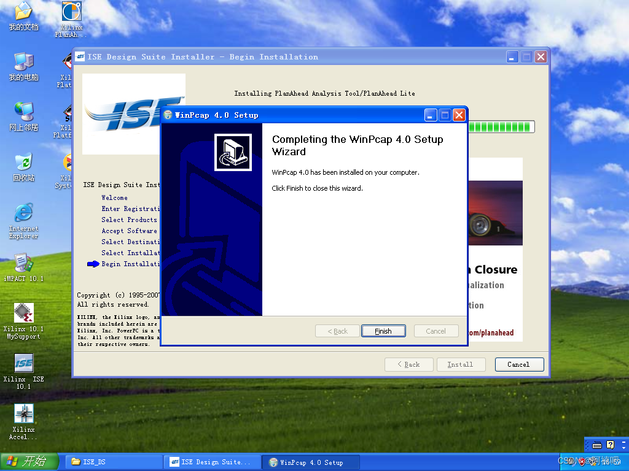629x471 pixels.
Task: Switch to ISE Design Suite taskbar button
Action: [213, 462]
